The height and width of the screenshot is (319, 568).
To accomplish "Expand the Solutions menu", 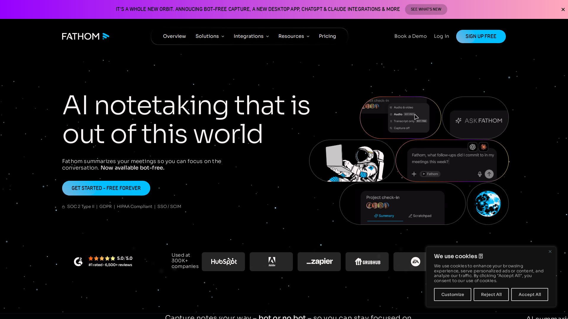I will pyautogui.click(x=210, y=36).
